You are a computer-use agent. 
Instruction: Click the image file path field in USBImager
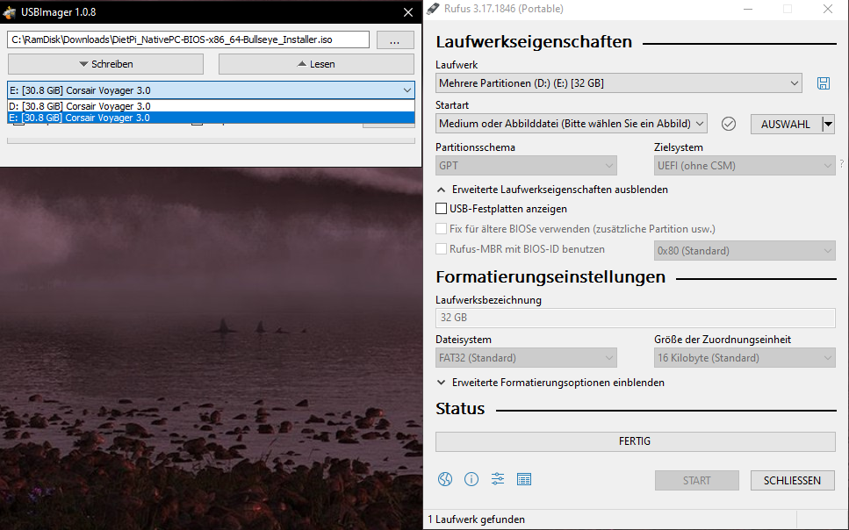[x=189, y=39]
